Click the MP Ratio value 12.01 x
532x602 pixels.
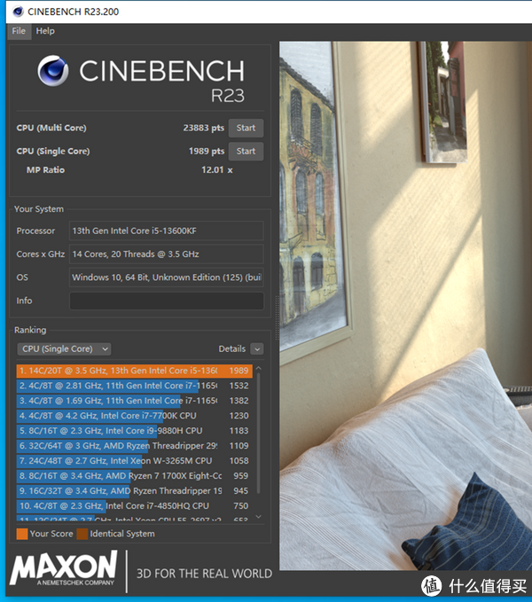217,169
